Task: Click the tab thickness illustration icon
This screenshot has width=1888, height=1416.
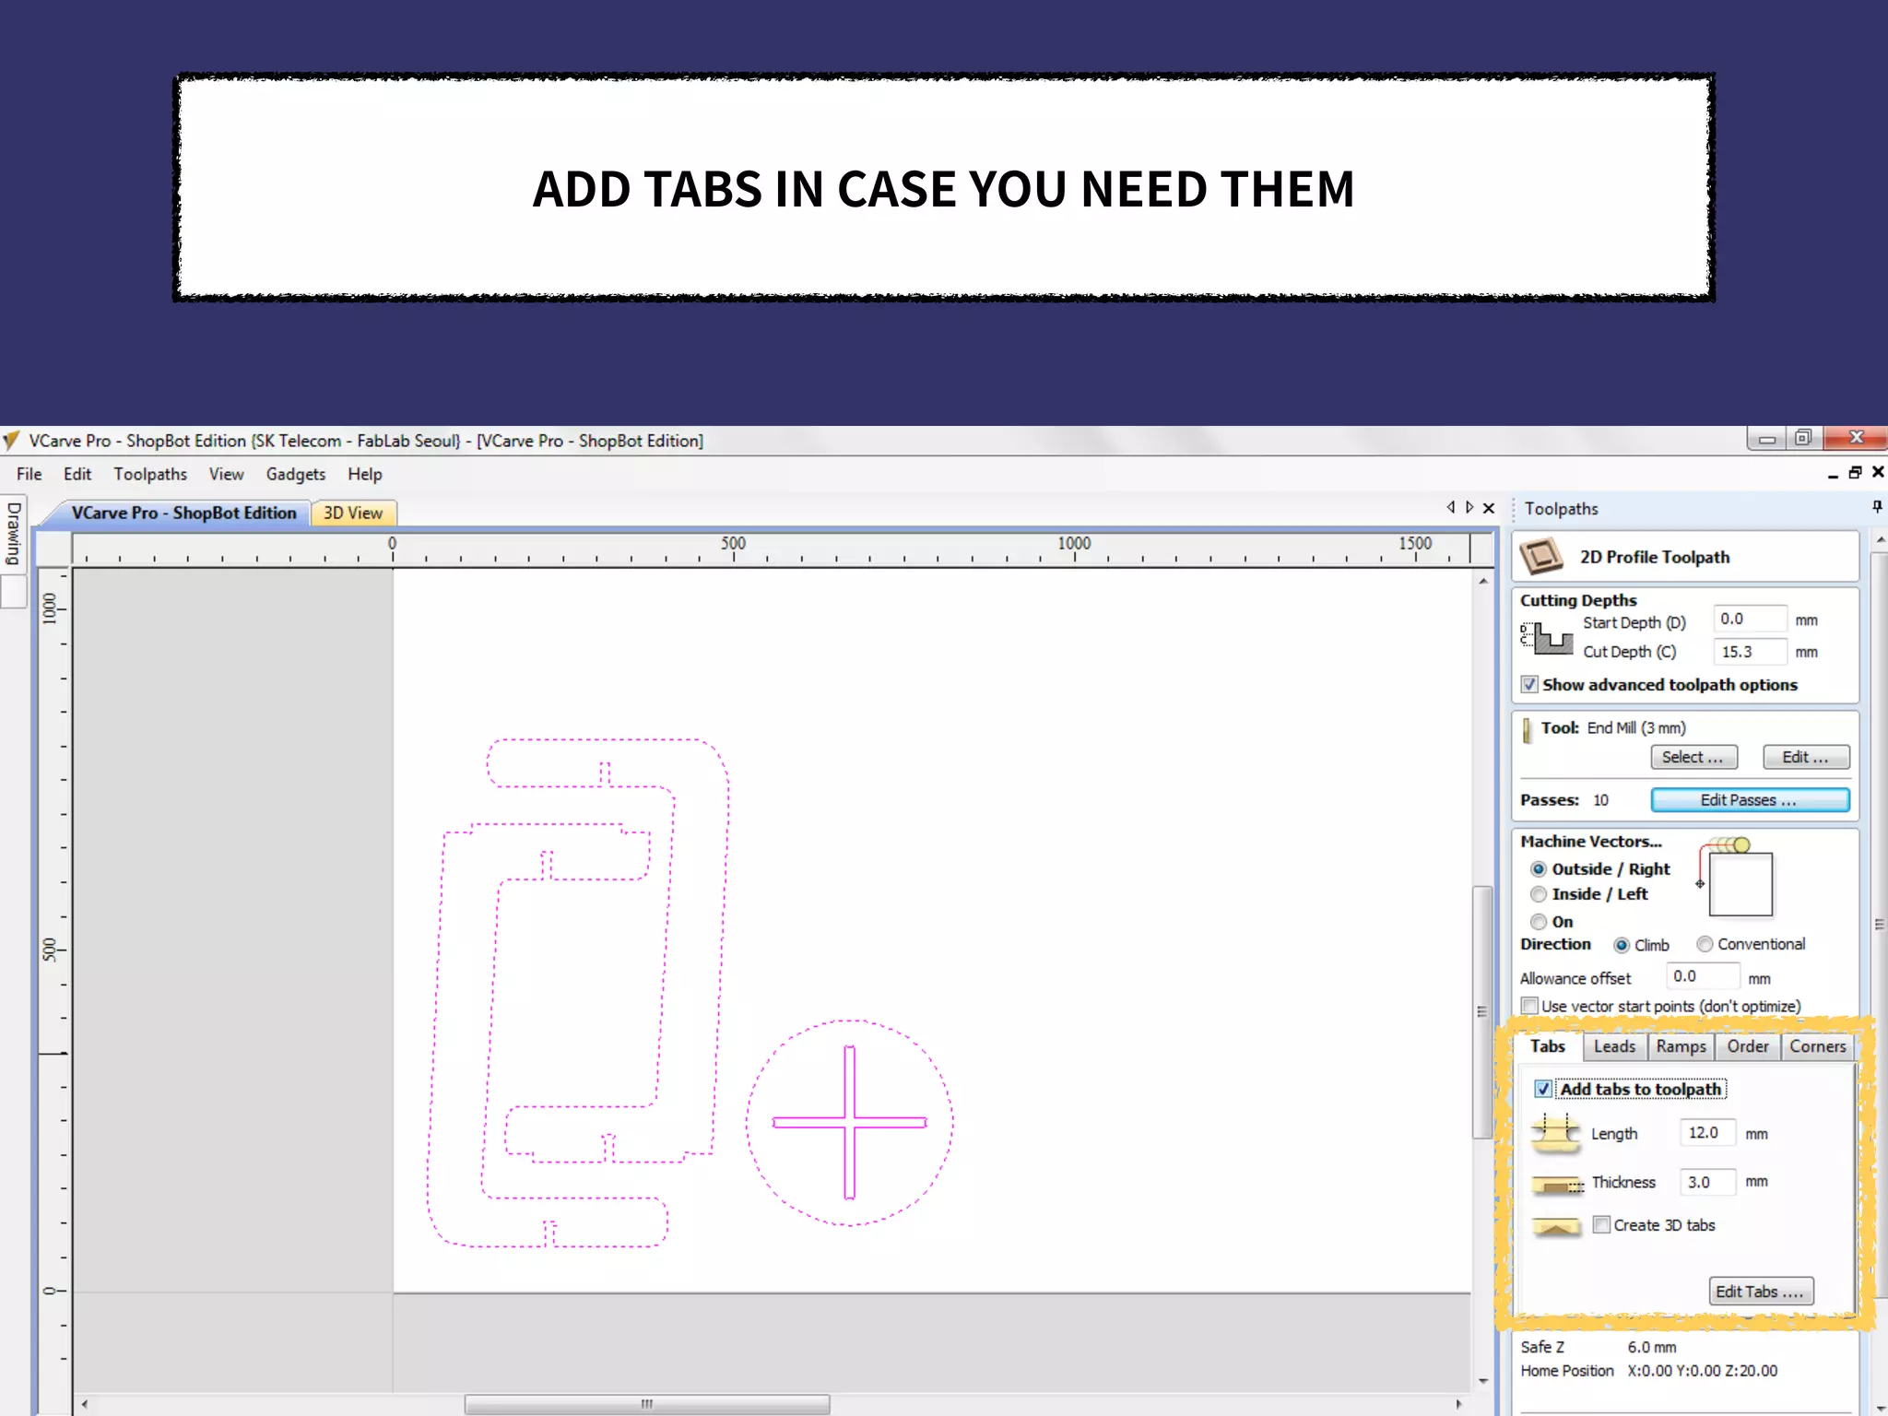Action: pyautogui.click(x=1556, y=1184)
